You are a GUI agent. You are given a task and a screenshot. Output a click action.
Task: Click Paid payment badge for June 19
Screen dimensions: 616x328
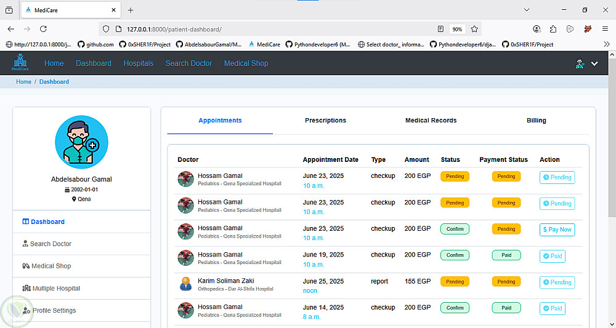coord(506,255)
